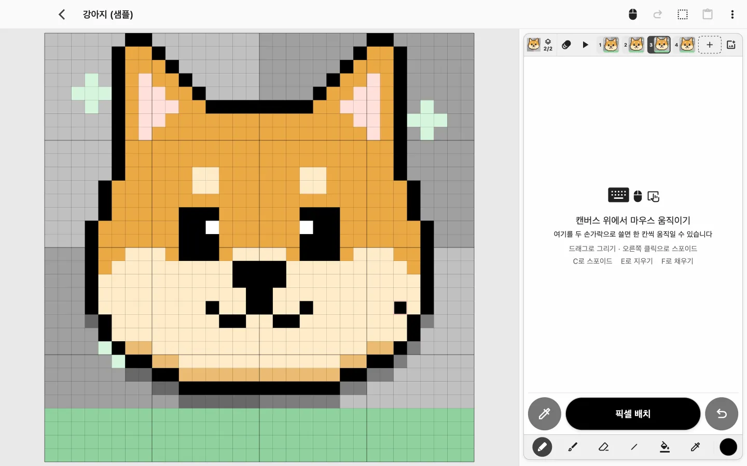Choose the paint bucket fill tool
Screen dimensions: 747x466
pos(665,447)
